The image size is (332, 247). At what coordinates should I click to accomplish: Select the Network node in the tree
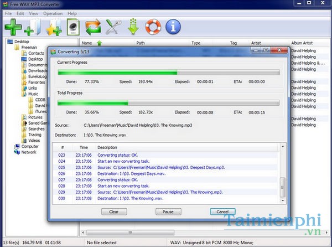(29, 152)
